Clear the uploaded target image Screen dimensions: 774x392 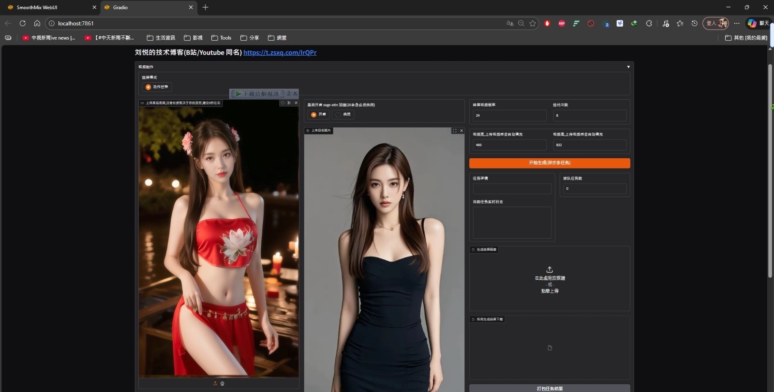click(461, 131)
